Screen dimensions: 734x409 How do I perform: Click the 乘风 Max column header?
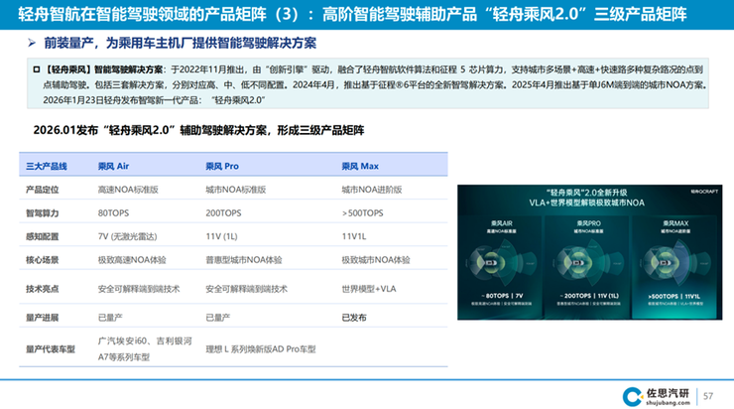[x=360, y=166]
